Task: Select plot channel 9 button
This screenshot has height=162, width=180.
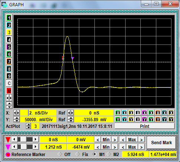Action: (9, 76)
